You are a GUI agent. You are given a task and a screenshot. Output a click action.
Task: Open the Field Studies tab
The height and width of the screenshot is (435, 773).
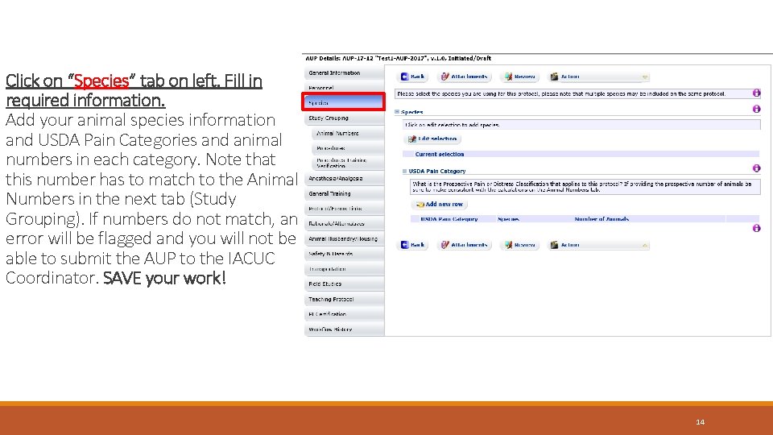(344, 284)
